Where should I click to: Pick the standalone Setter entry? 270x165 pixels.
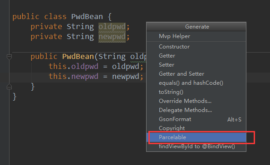pos(196,65)
